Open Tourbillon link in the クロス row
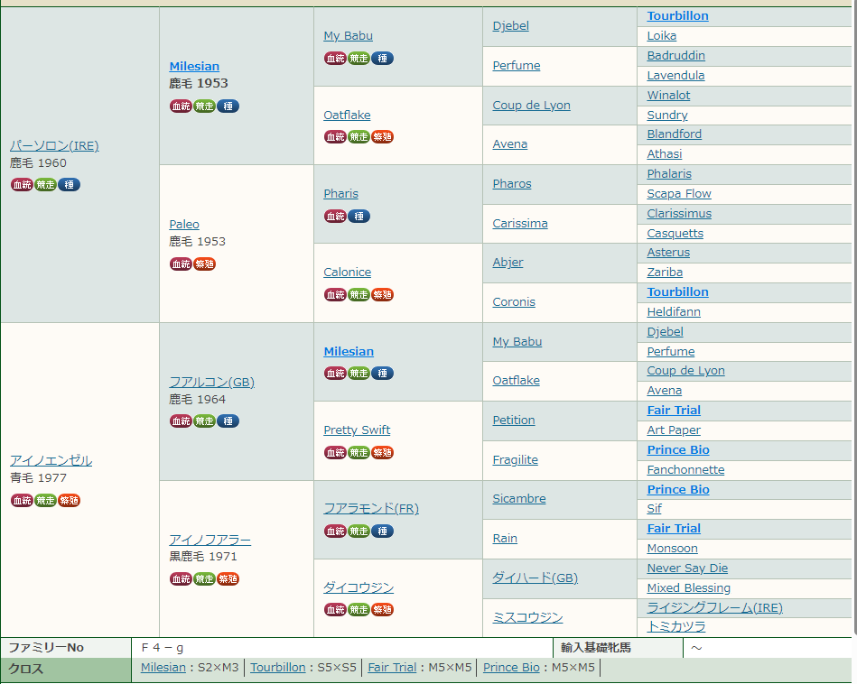Image resolution: width=857 pixels, height=684 pixels. pos(277,668)
